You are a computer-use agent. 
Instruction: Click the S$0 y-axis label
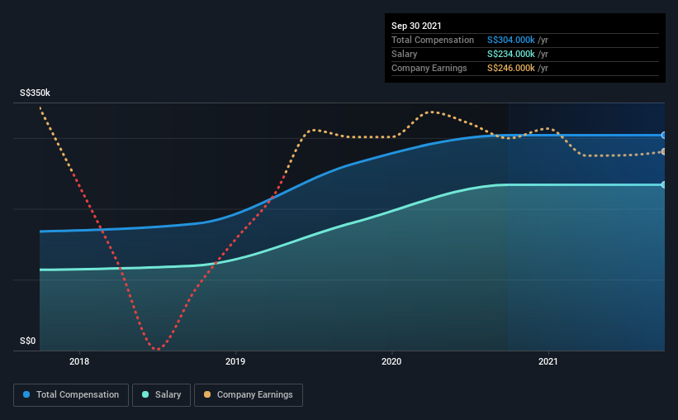coord(28,341)
